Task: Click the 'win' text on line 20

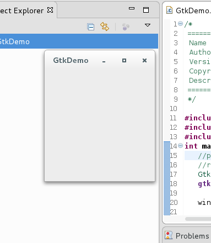Action: tap(204, 203)
